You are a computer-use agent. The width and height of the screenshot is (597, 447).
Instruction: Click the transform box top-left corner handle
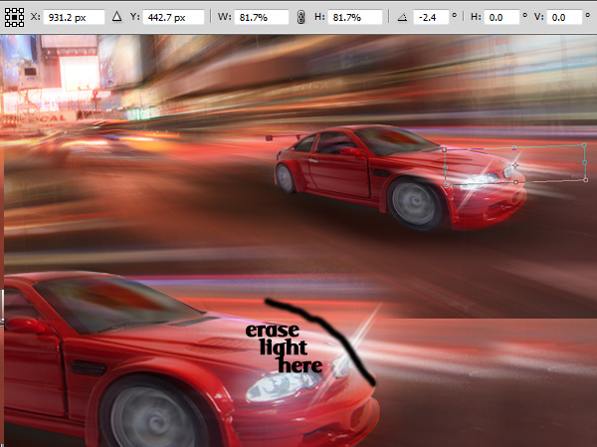coord(444,150)
